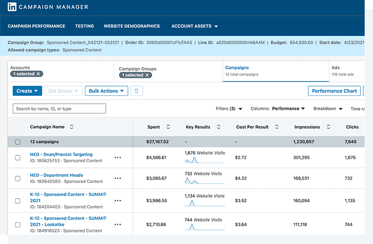Sort by Campaign Name arrows
This screenshot has height=244, width=373.
[x=71, y=127]
